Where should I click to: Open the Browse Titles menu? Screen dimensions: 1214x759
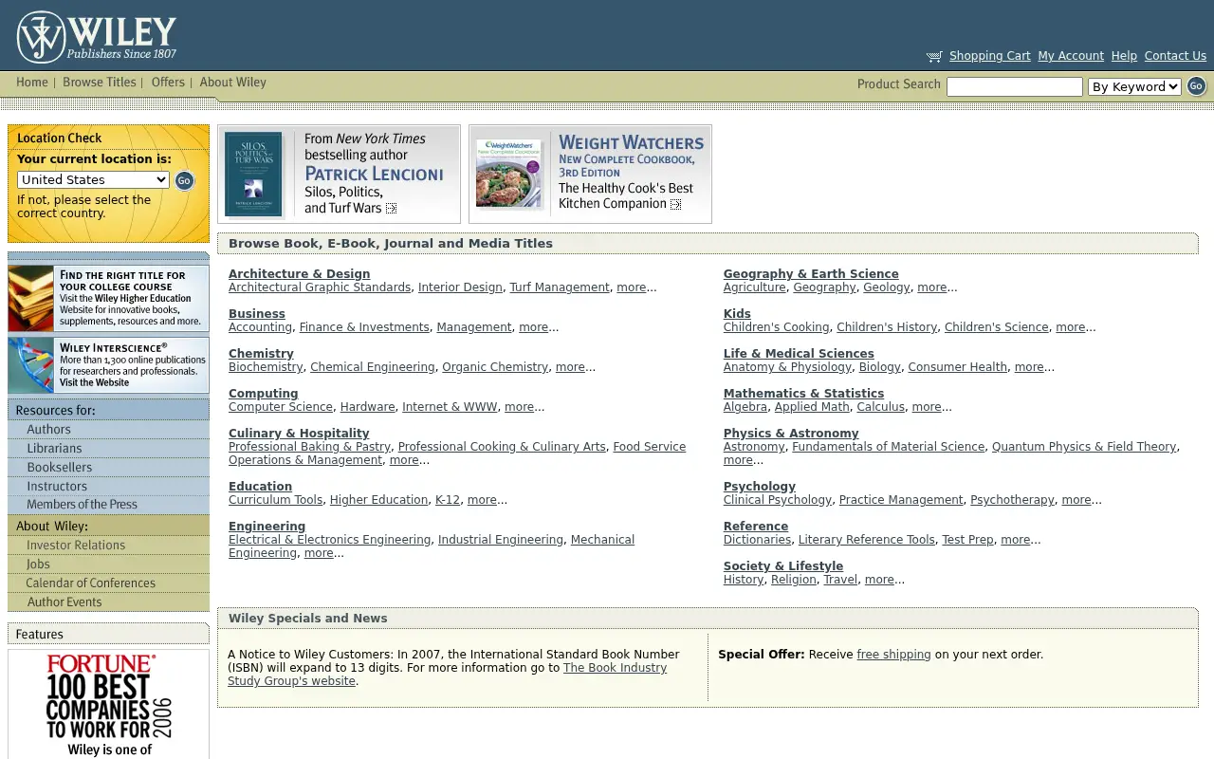coord(100,83)
